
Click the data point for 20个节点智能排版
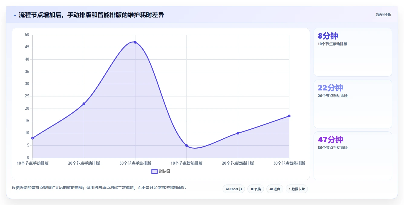238,133
